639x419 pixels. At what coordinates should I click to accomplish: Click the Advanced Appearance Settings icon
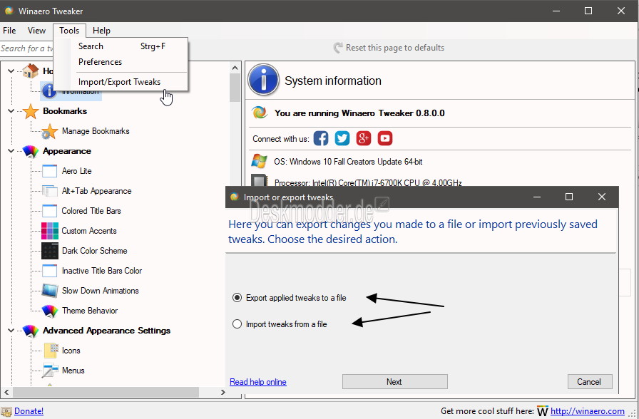[x=31, y=331]
